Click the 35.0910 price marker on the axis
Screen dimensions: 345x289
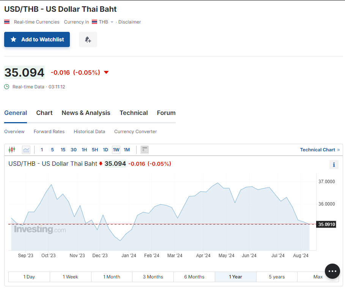point(326,225)
